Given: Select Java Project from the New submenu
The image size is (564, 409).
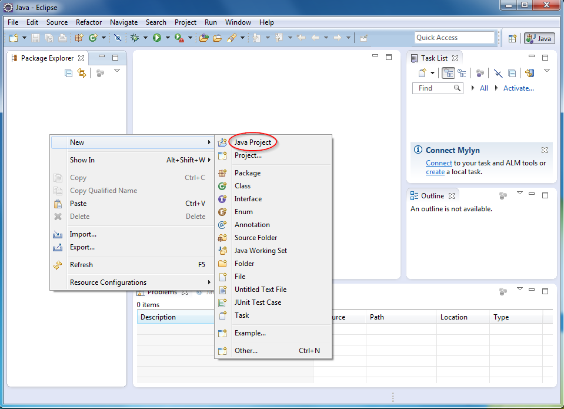Looking at the screenshot, I should [x=252, y=142].
